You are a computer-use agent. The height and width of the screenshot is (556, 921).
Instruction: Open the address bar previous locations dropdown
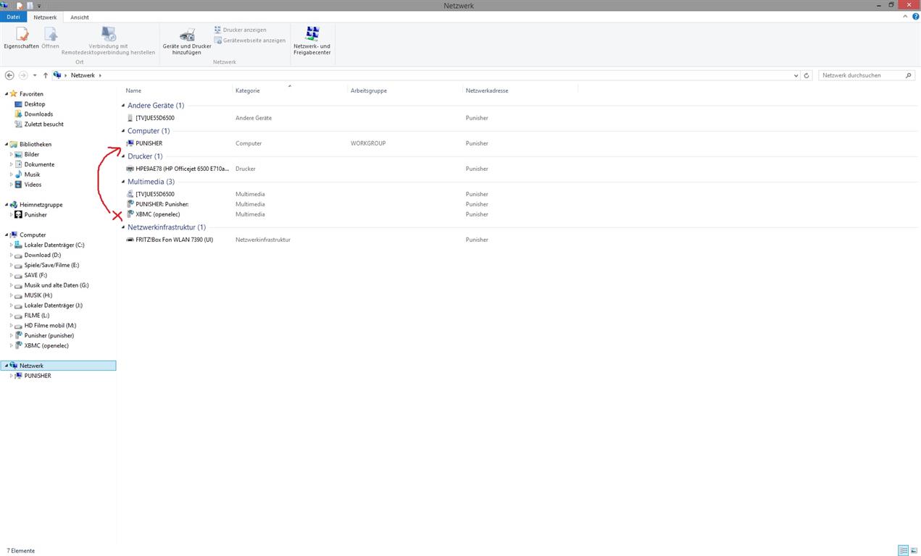(796, 75)
